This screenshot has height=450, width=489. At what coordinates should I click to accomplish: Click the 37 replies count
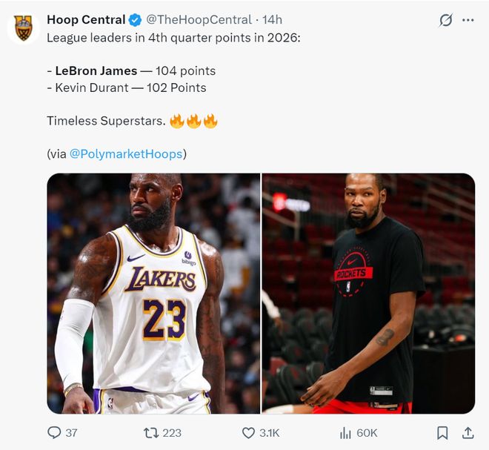71,432
